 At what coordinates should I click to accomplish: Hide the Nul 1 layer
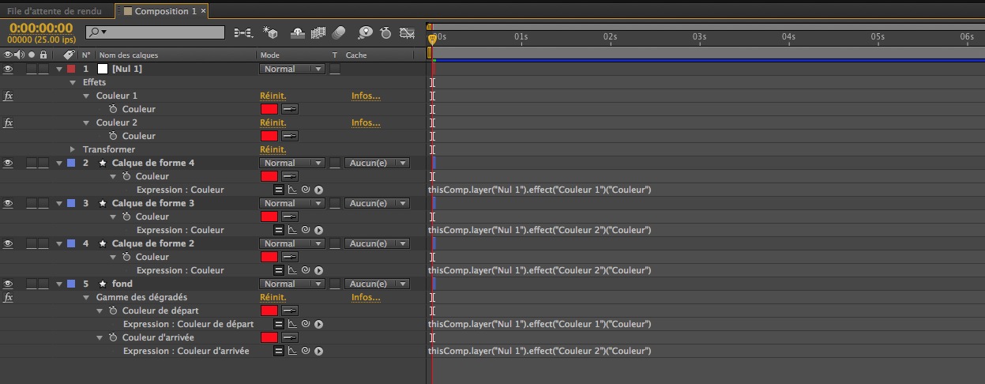9,69
